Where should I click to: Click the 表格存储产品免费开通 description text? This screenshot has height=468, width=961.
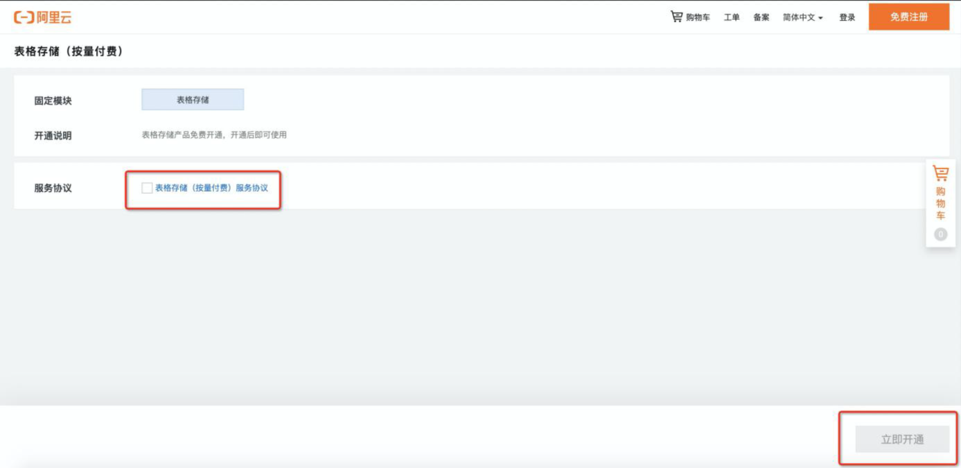tap(214, 135)
